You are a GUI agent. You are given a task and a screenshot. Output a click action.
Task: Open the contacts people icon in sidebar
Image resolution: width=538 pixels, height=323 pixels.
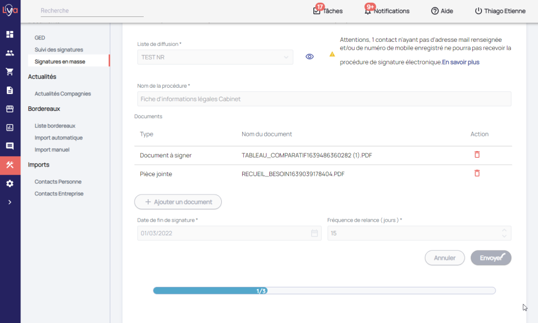point(10,53)
